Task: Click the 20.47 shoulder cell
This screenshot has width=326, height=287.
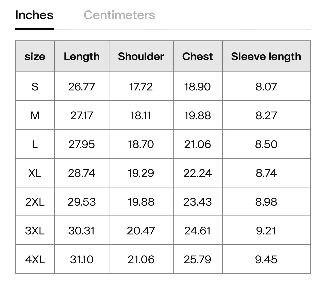Action: pos(141,231)
